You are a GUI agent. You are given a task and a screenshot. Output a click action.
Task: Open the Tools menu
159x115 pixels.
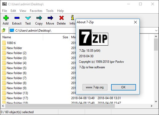[x=50, y=11]
